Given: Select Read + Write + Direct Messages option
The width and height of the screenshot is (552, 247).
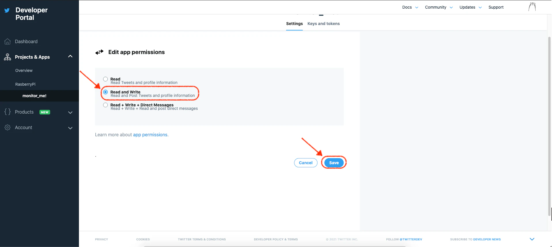Looking at the screenshot, I should click(x=105, y=105).
